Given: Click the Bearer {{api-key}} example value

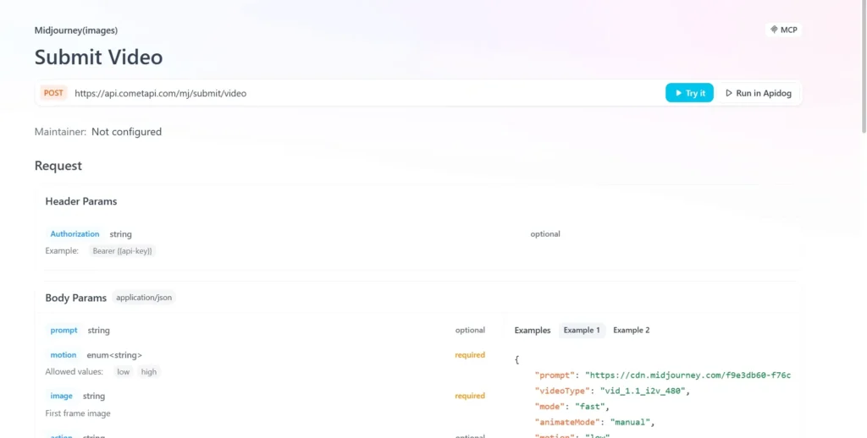Looking at the screenshot, I should 123,251.
